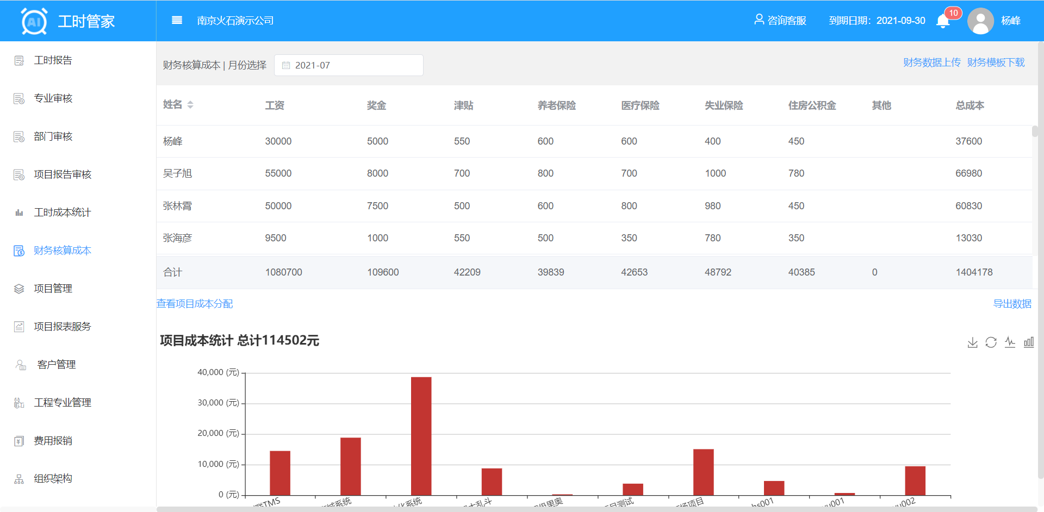
Task: Click the 财务数据上传 link
Action: click(x=931, y=63)
